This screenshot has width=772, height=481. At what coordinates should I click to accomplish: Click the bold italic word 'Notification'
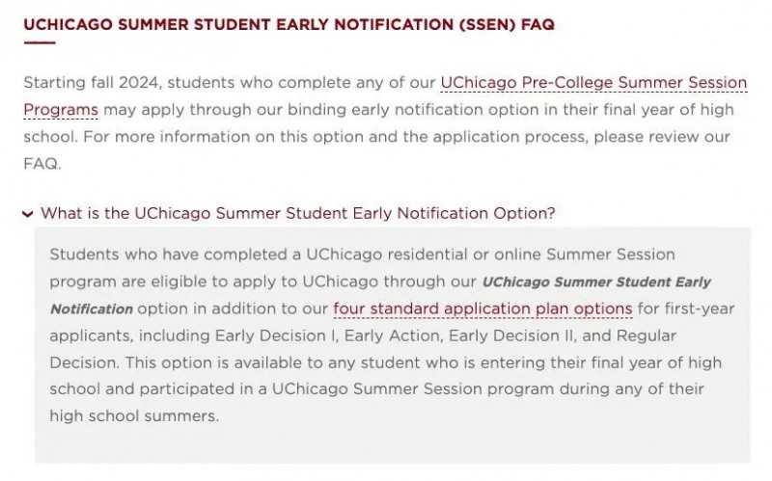[92, 309]
